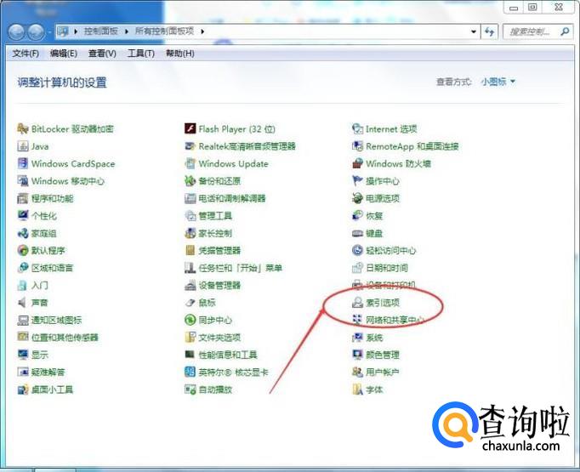Click the 索引选项 icon
Image resolution: width=580 pixels, height=472 pixels.
click(x=358, y=303)
